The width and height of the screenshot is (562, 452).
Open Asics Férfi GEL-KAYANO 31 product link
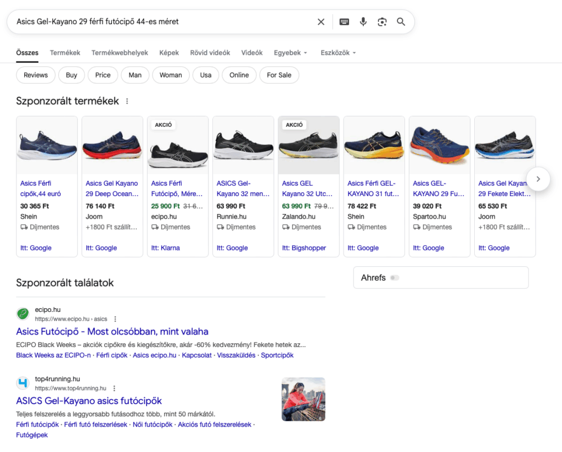373,189
